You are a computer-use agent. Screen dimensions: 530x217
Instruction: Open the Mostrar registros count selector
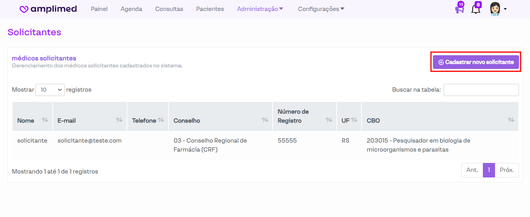[50, 90]
